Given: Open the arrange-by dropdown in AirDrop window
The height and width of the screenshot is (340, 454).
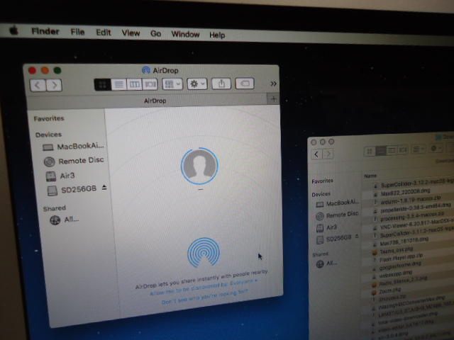Looking at the screenshot, I should pyautogui.click(x=172, y=84).
